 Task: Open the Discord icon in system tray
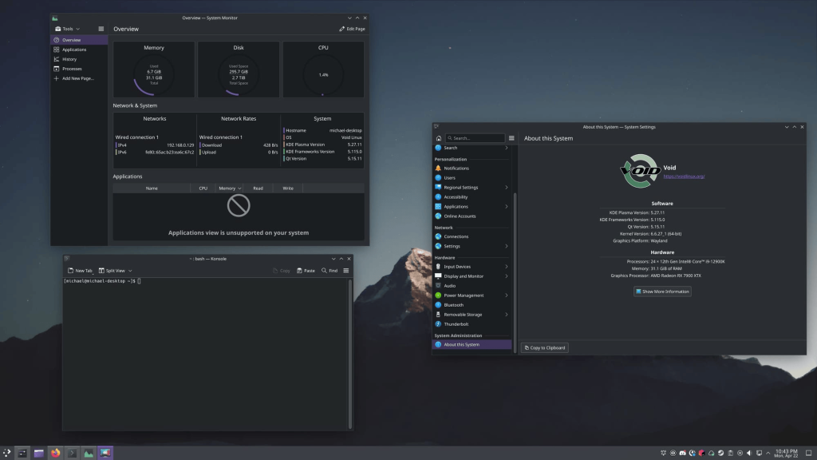point(683,453)
